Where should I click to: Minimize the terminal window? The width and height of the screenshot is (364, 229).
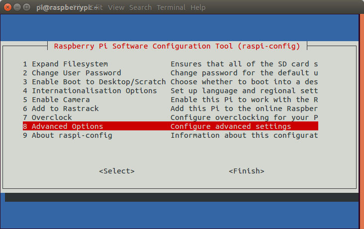(x=16, y=7)
